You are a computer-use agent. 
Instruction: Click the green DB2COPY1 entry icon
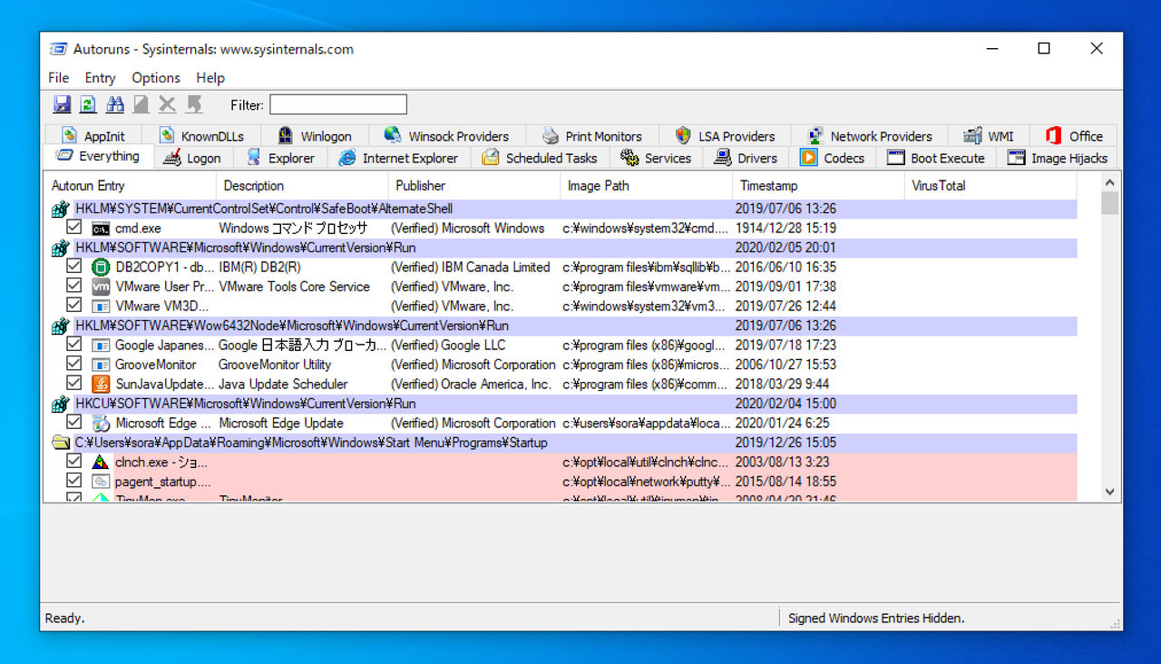pos(101,268)
